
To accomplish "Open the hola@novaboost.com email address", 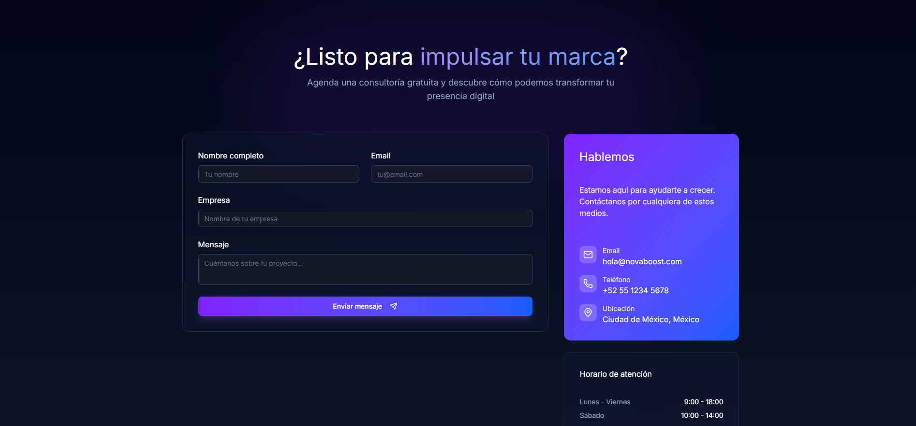I will (x=642, y=262).
